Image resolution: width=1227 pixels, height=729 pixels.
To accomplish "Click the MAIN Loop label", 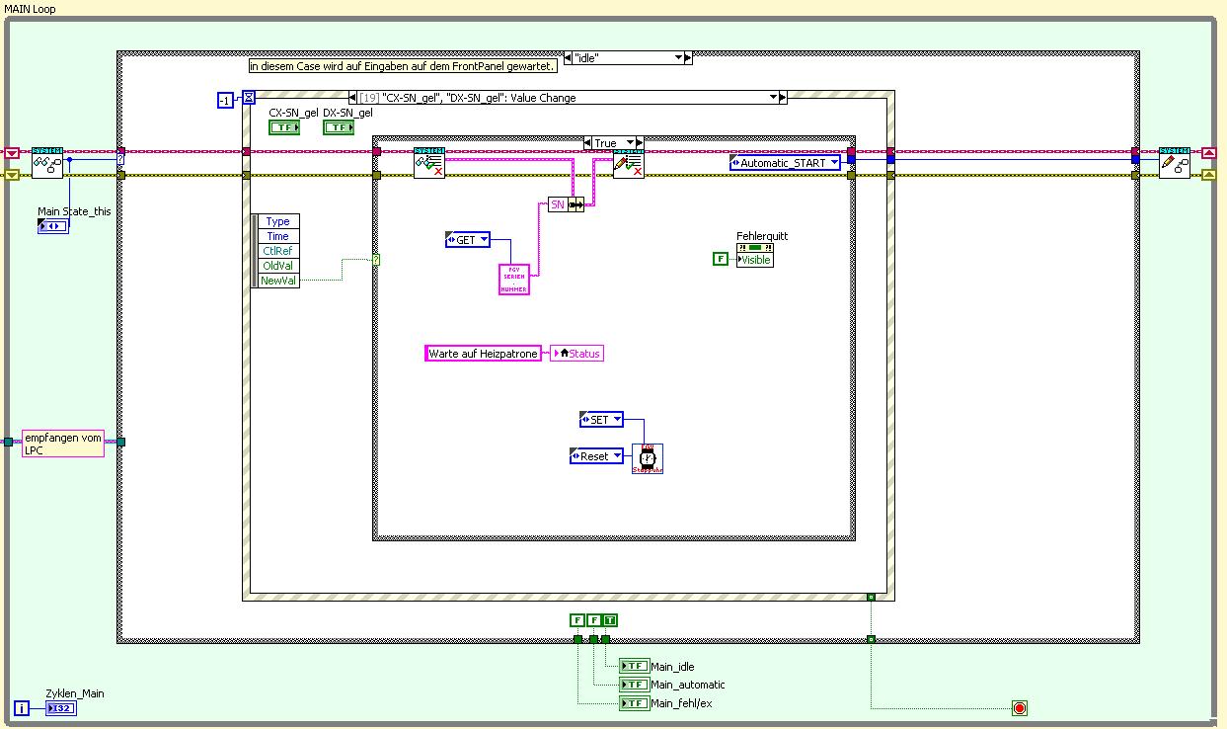I will pos(30,9).
